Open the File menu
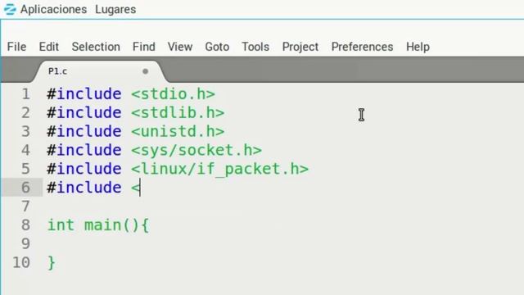This screenshot has height=295, width=524. 16,47
